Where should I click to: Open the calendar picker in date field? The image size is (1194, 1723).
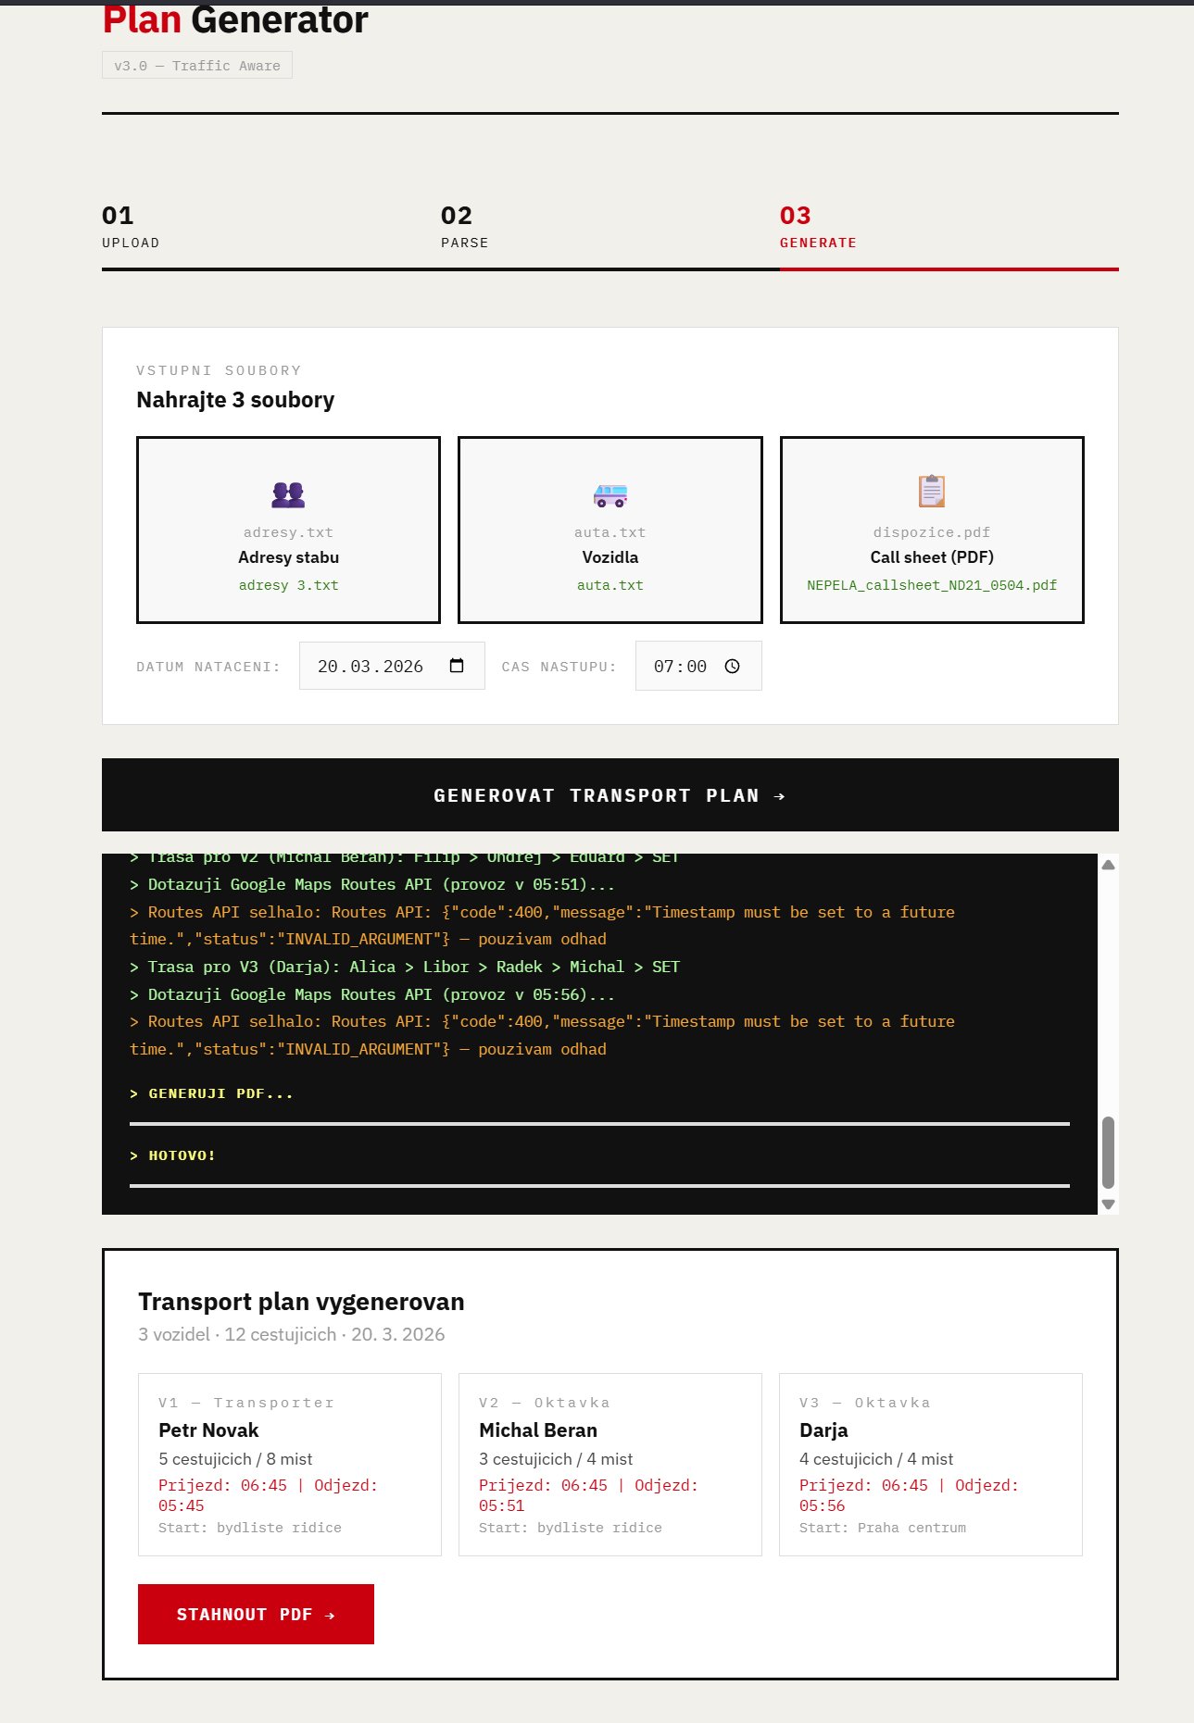pos(457,666)
